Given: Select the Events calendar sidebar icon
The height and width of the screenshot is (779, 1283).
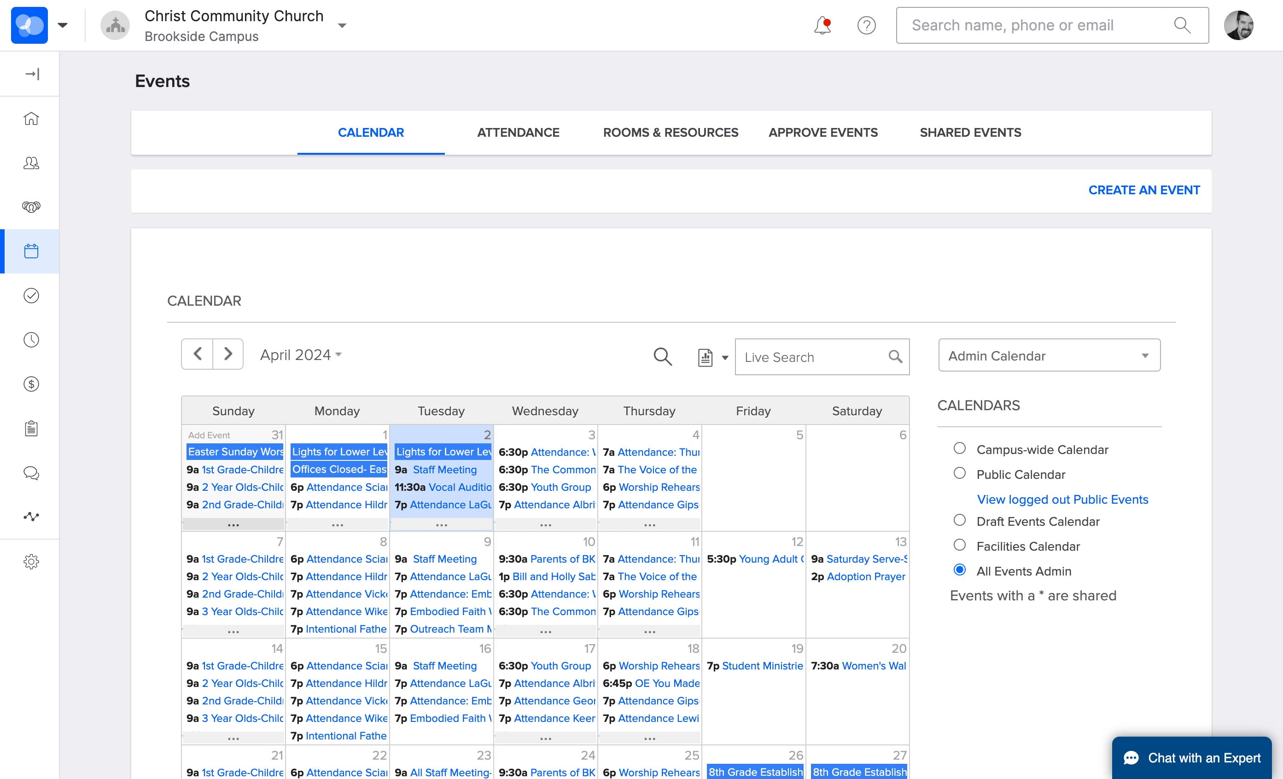Looking at the screenshot, I should point(31,251).
